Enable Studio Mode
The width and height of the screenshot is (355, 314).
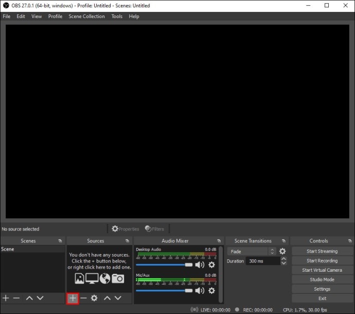322,279
